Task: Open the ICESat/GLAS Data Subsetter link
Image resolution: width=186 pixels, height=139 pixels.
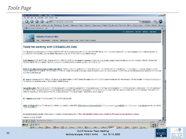Action: click(33, 114)
